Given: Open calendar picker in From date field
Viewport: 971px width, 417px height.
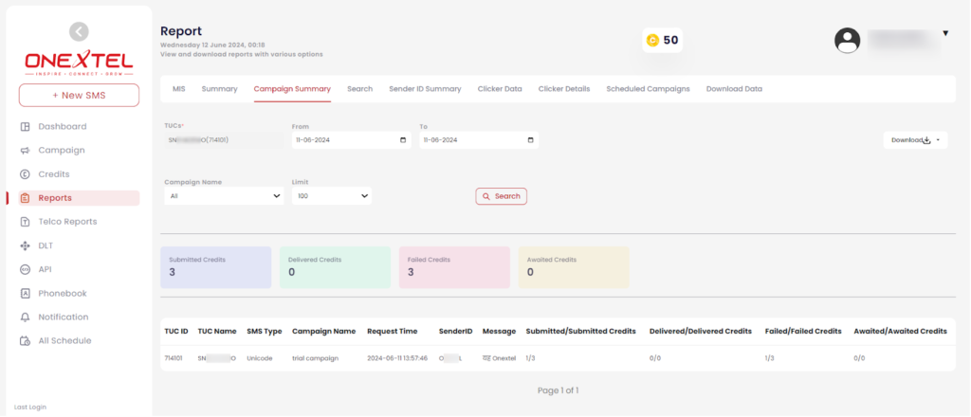Looking at the screenshot, I should (403, 140).
